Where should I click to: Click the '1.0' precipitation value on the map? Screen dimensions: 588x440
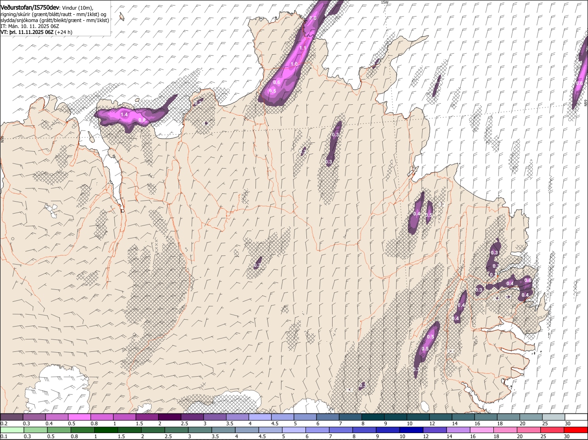(x=294, y=64)
